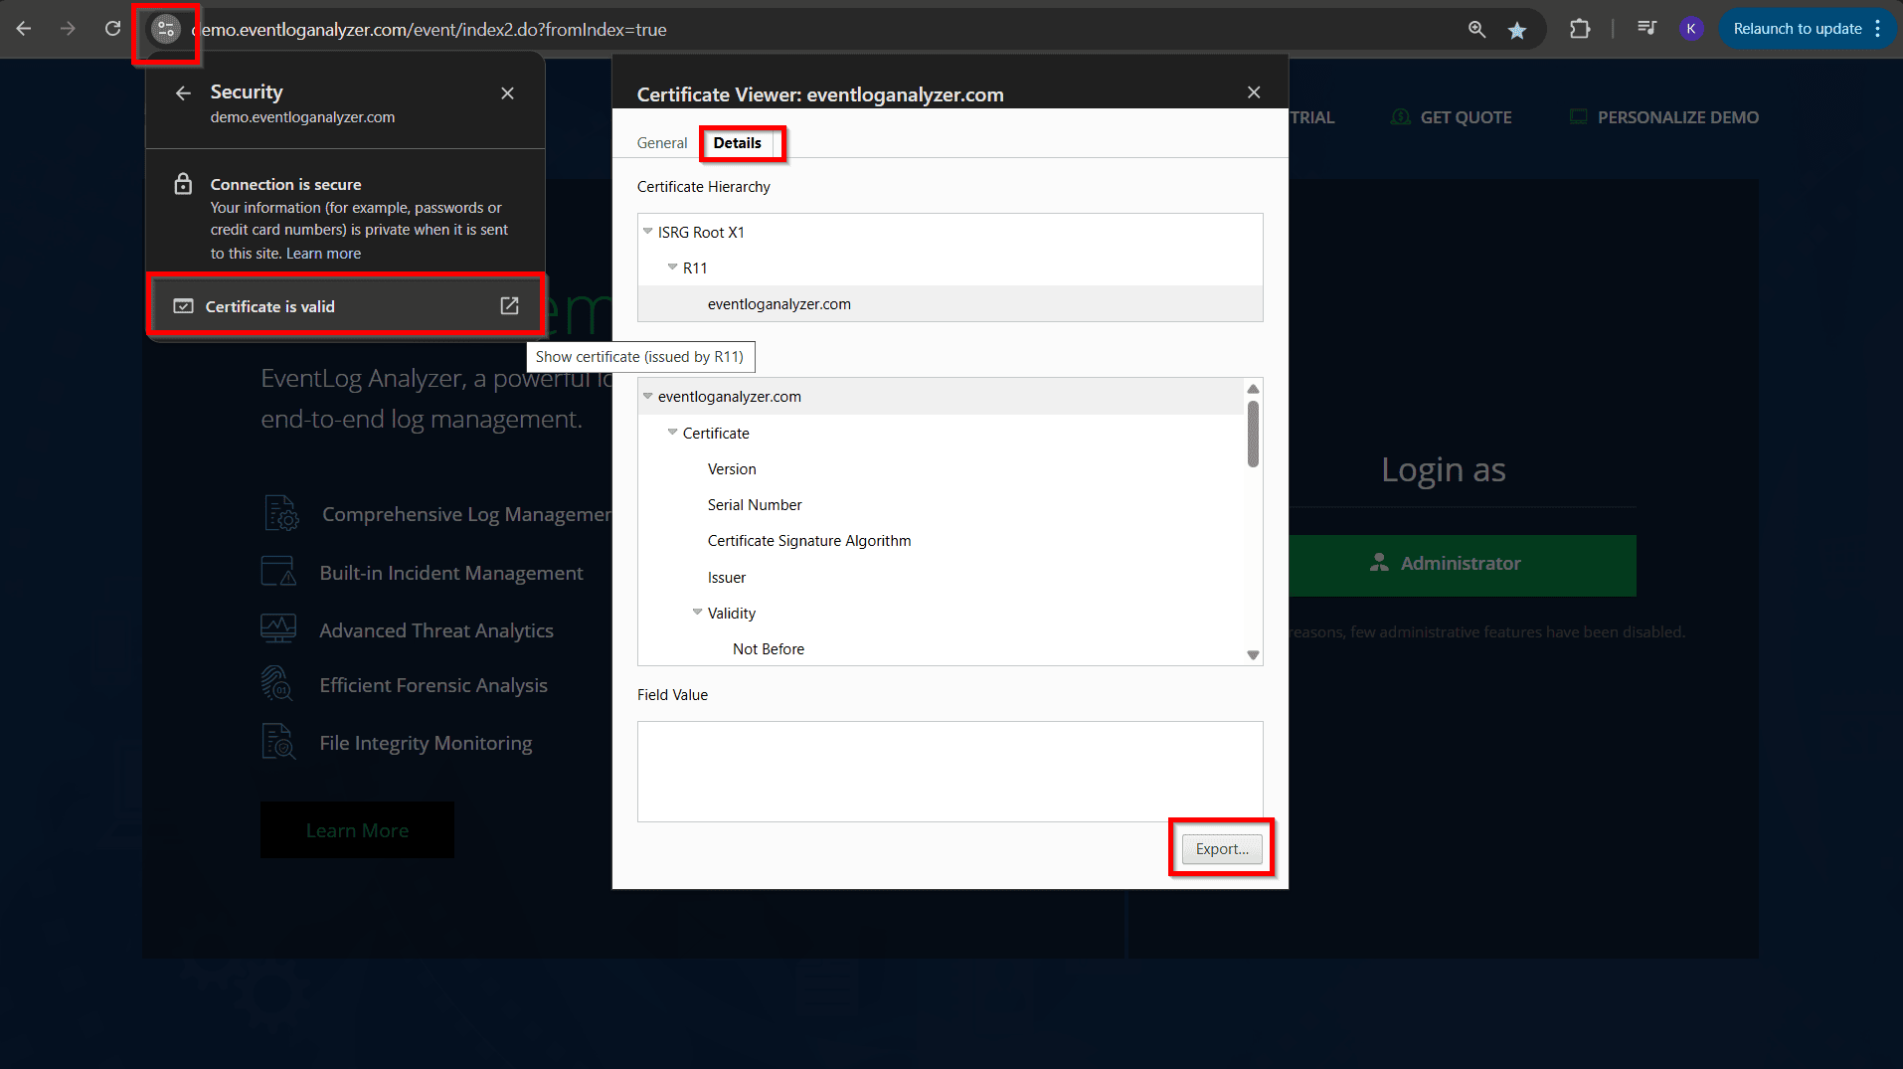Open the site information icon in address bar
This screenshot has width=1903, height=1069.
[166, 29]
